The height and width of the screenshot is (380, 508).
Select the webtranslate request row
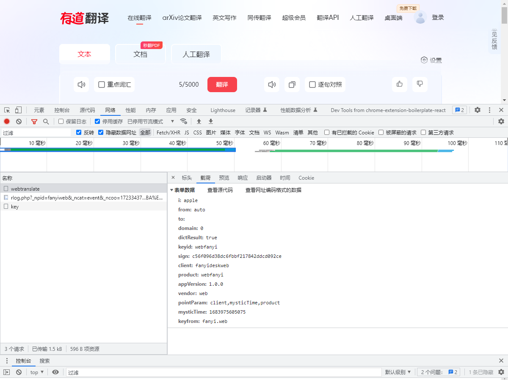pyautogui.click(x=83, y=189)
